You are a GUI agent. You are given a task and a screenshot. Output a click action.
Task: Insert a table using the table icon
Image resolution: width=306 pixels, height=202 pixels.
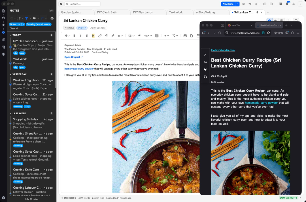tap(157, 36)
